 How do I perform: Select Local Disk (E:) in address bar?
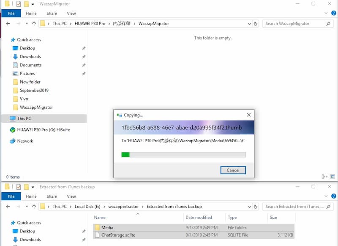[87, 207]
